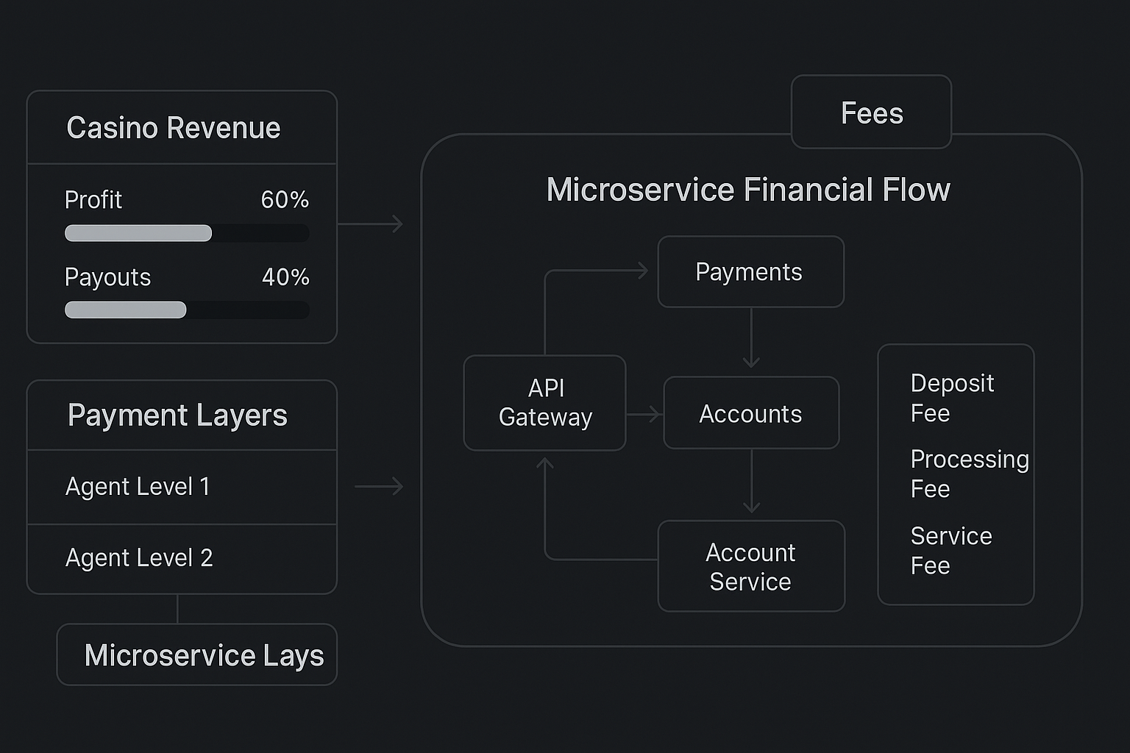Select the Payment Layers header
Viewport: 1130px width, 753px height.
point(177,415)
